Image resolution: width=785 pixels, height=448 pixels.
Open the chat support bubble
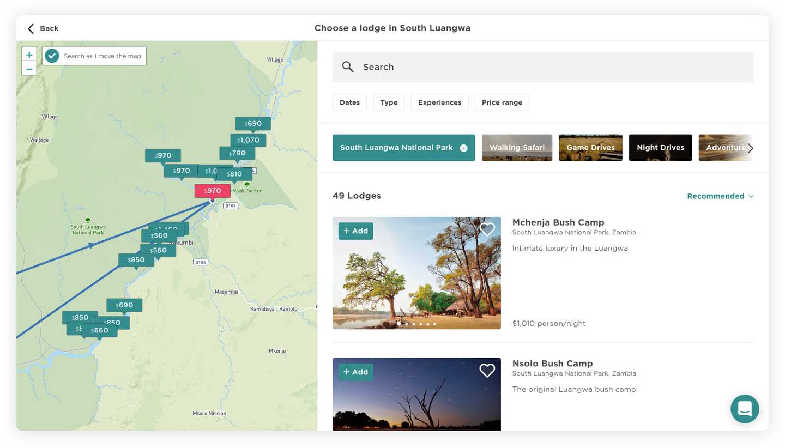(745, 409)
